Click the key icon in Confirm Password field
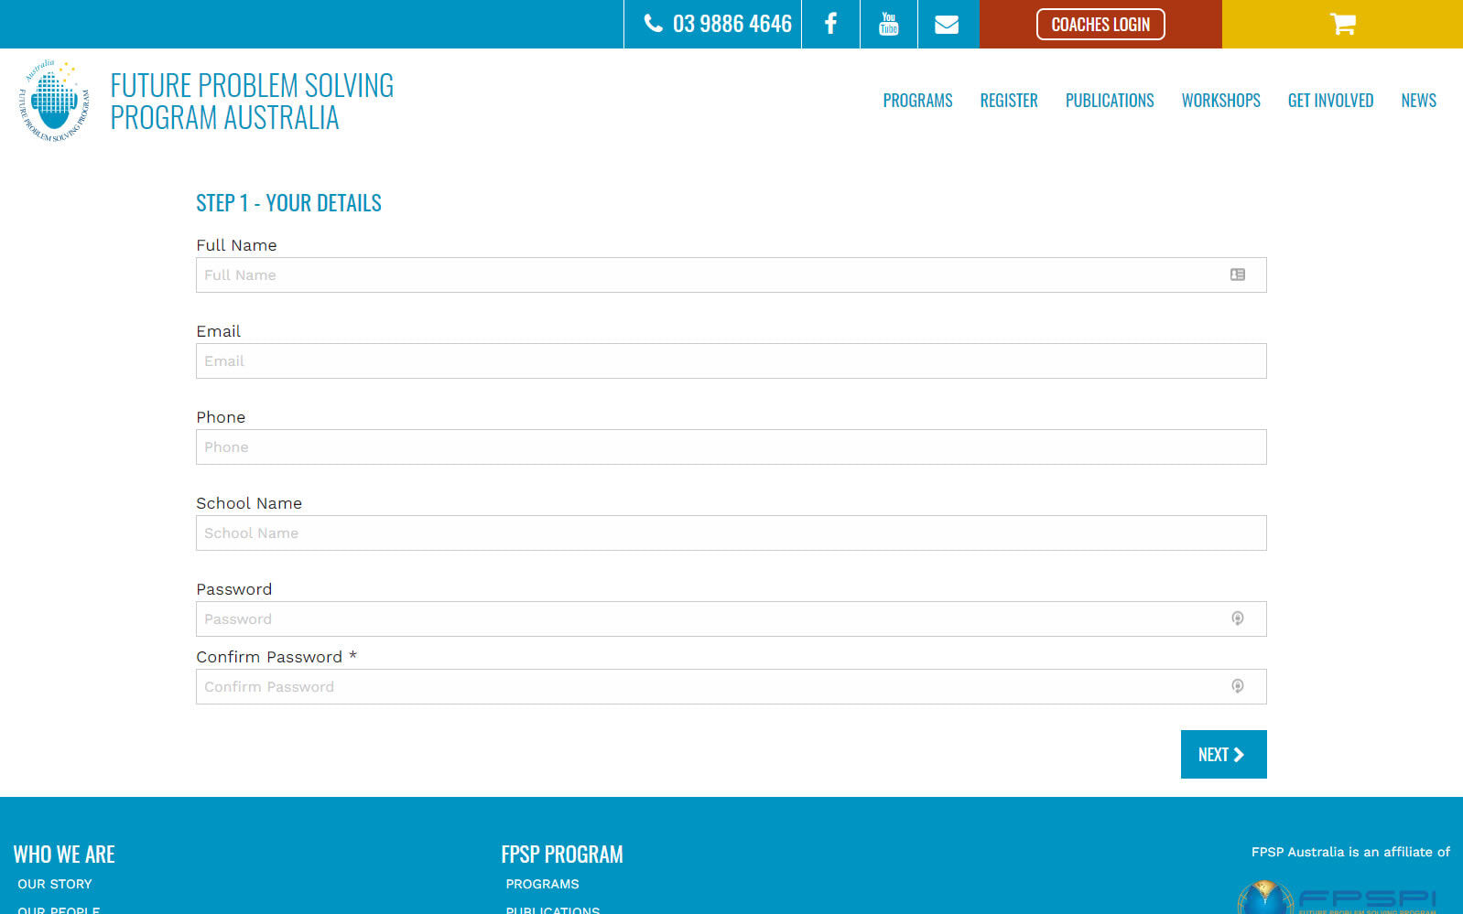This screenshot has height=914, width=1463. tap(1238, 686)
